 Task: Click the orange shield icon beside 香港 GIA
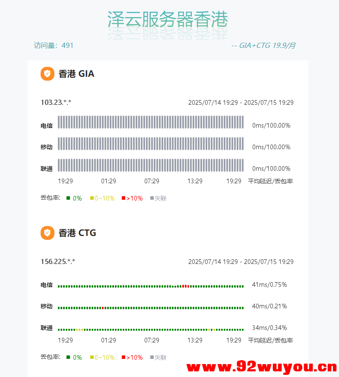[48, 74]
